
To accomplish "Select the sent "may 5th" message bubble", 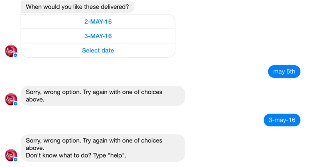I will [284, 72].
